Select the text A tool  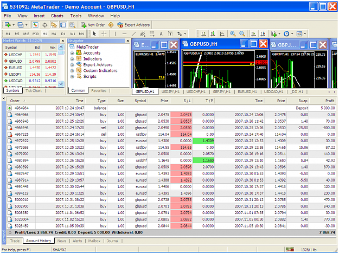(x=161, y=34)
